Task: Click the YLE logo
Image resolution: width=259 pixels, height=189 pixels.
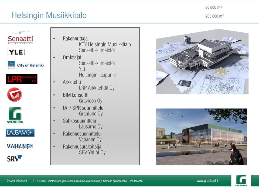Action: coord(16,52)
